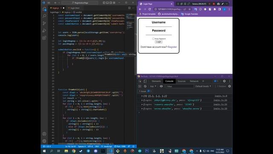Switch to the Network tab in DevTools
The height and width of the screenshot is (154, 273).
coord(194,81)
